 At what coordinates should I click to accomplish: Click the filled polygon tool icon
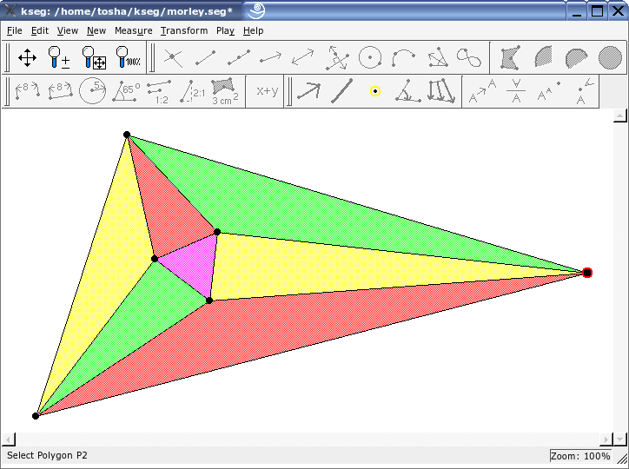click(x=512, y=58)
